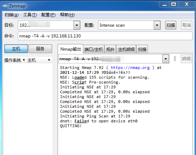Click text 'dnet: Failed to open device eth0'

tap(99, 121)
